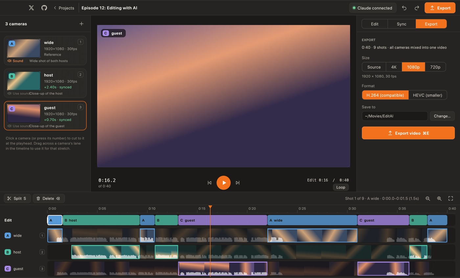This screenshot has height=278, width=460.
Task: Click the number 2 badge on host card
Action: tap(80, 74)
